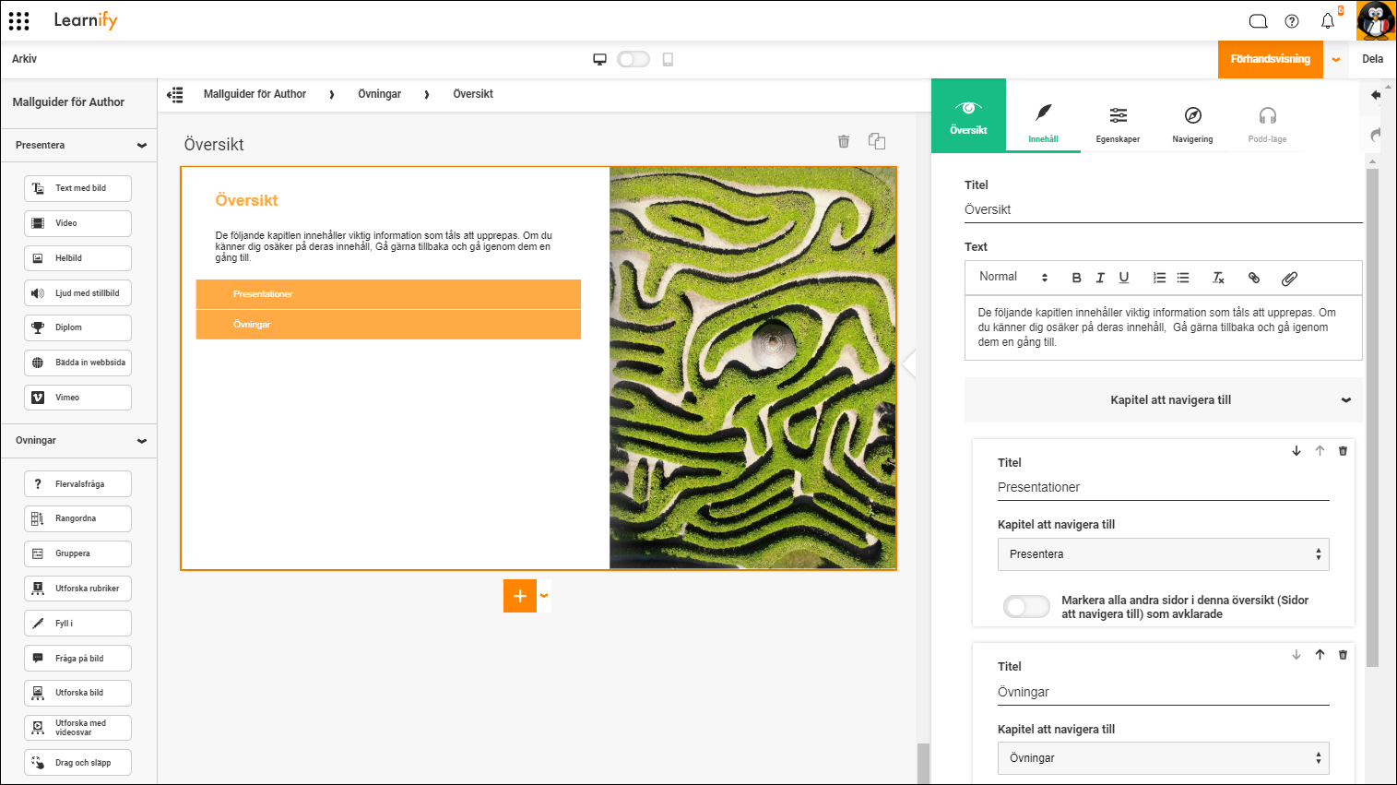
Task: Duplicate the Översikt page
Action: (877, 141)
